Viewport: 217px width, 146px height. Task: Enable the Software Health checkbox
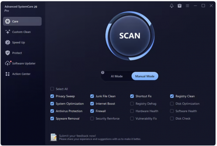(172, 111)
